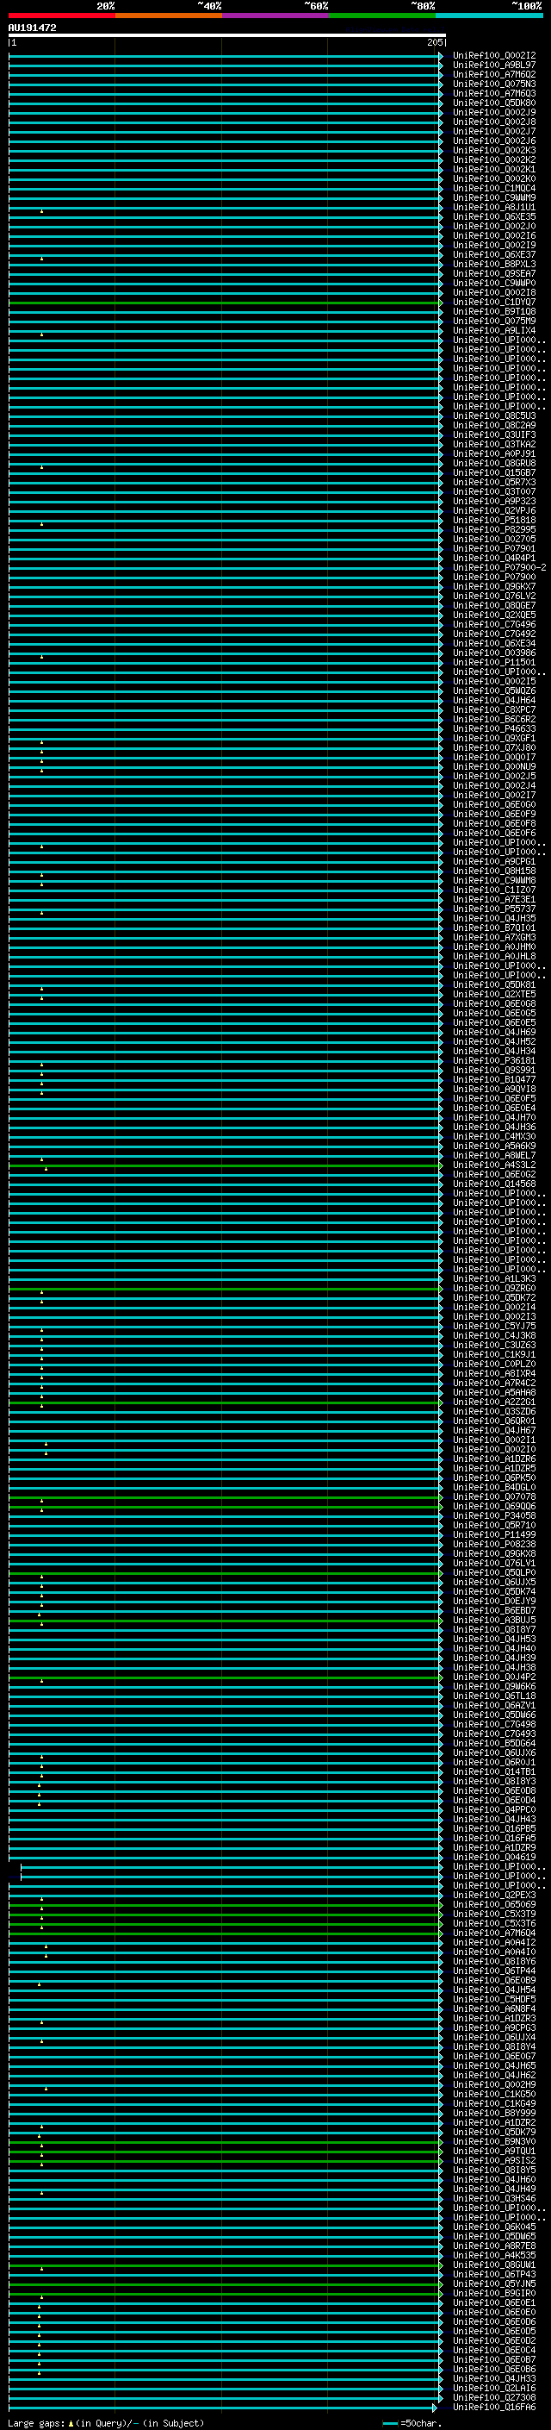The image size is (551, 2430).
Task: Select the UniRef100_C9WWM9 label
Action: click(x=494, y=197)
